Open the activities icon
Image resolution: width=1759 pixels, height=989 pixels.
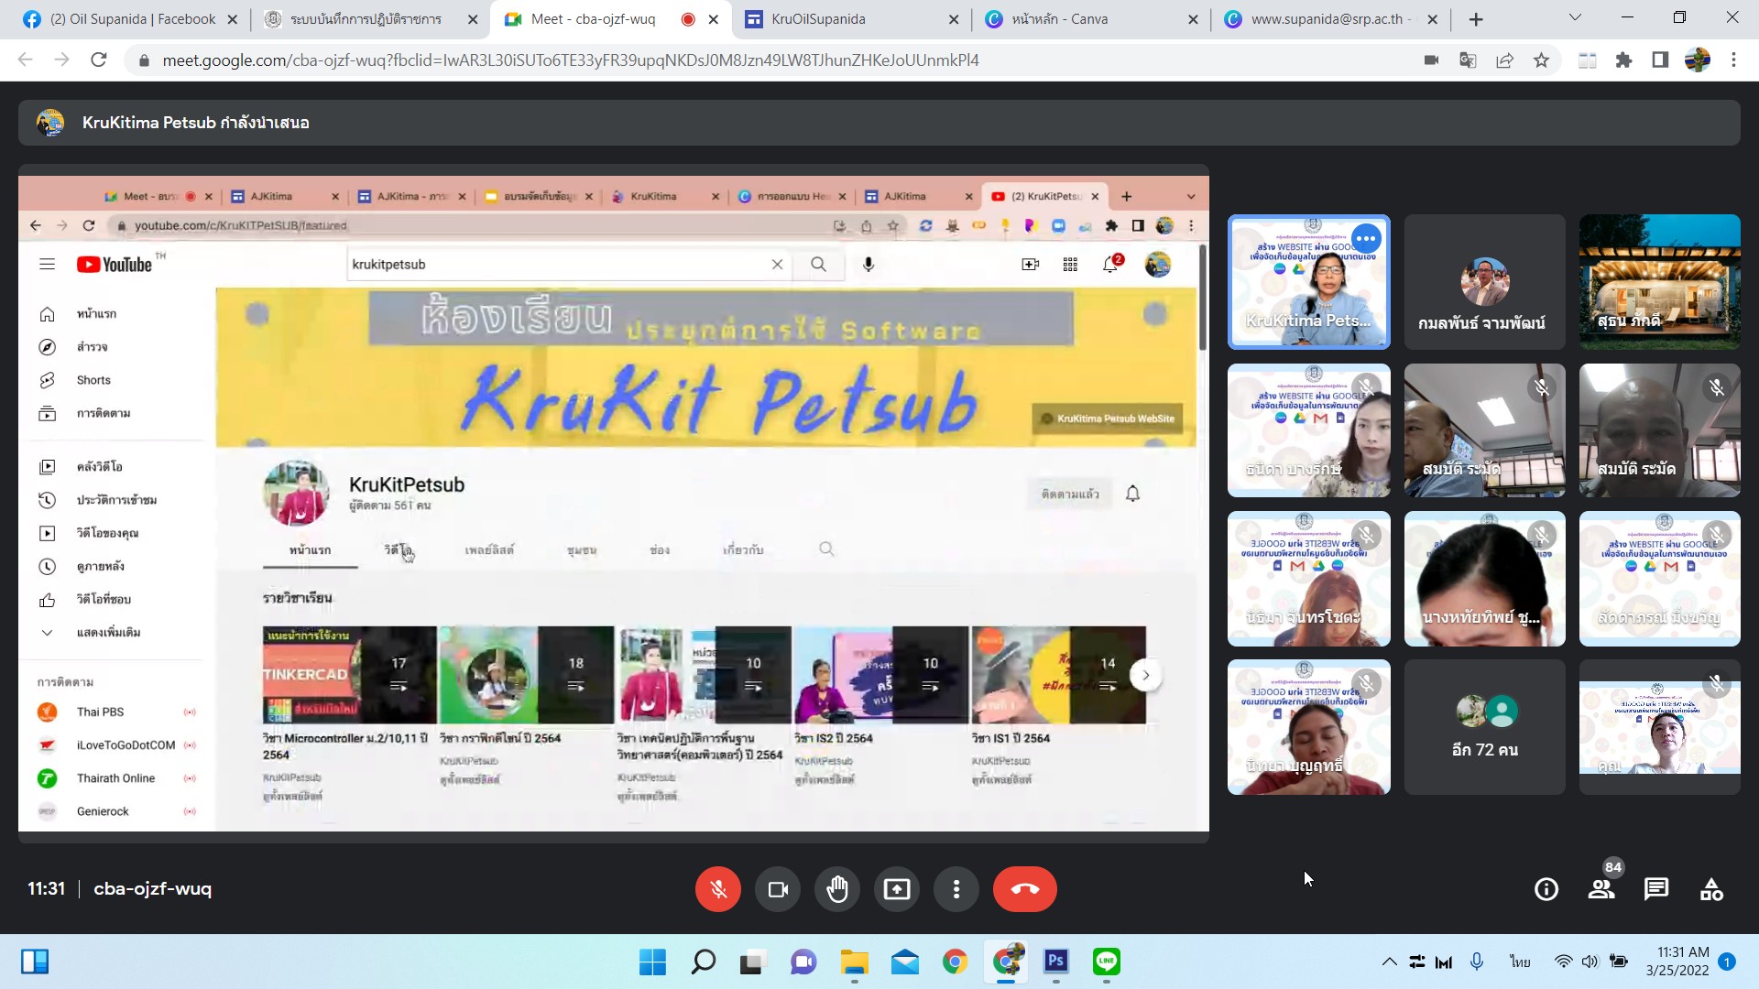[1711, 889]
